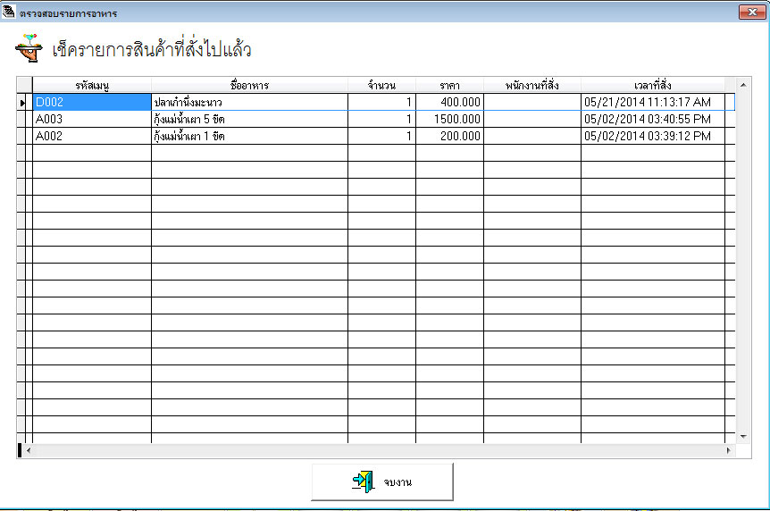Click the horizontal scroll left arrow

[29, 450]
